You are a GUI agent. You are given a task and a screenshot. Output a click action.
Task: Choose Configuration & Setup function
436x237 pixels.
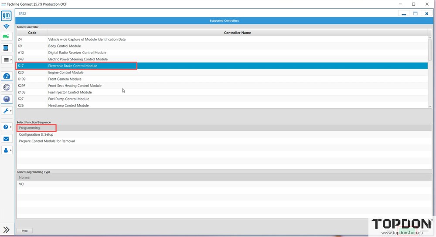tap(36, 134)
